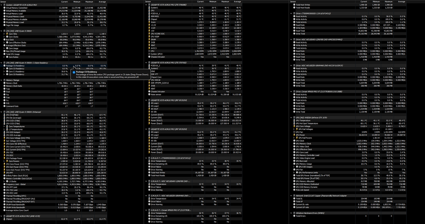Click the GPU Memory Clock sensor icon

tap(294, 144)
